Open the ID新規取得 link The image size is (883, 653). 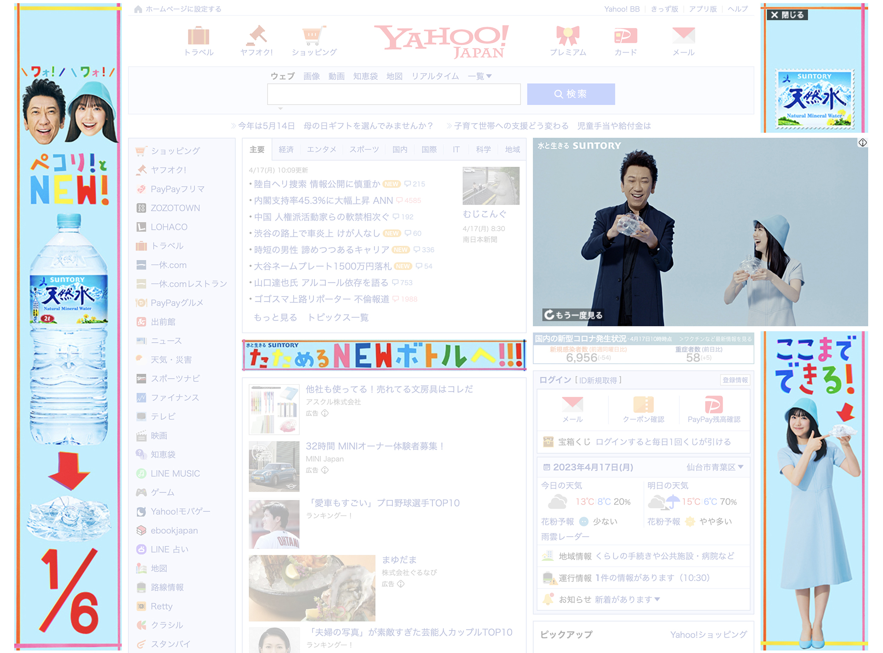[x=598, y=380]
